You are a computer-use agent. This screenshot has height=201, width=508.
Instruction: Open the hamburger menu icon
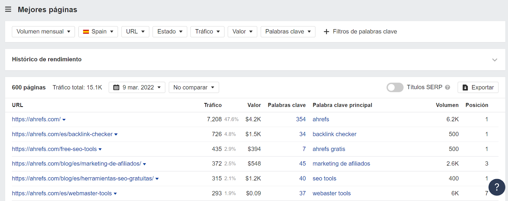pyautogui.click(x=8, y=10)
